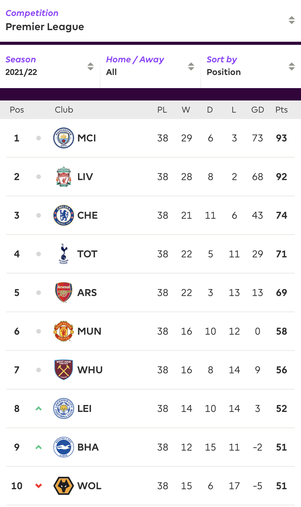Click the Manchester City club crest
Image resolution: width=301 pixels, height=507 pixels.
pos(64,138)
